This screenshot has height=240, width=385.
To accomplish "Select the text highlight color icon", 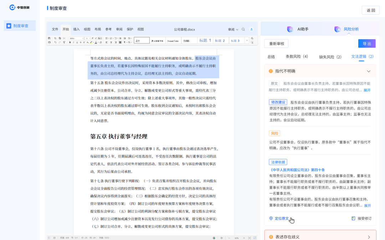I will (91, 42).
